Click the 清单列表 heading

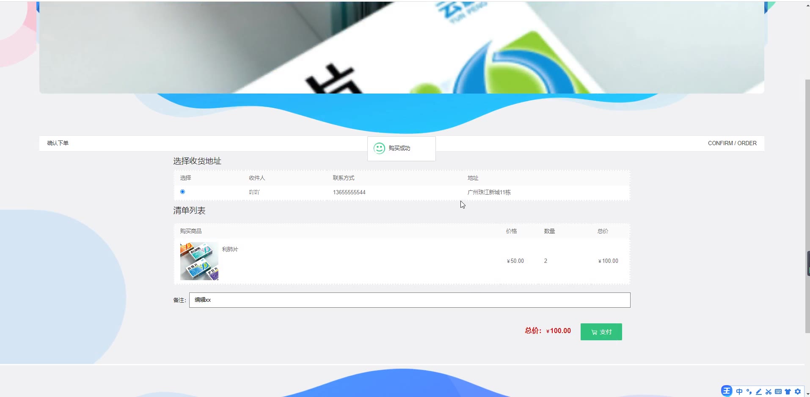(189, 210)
